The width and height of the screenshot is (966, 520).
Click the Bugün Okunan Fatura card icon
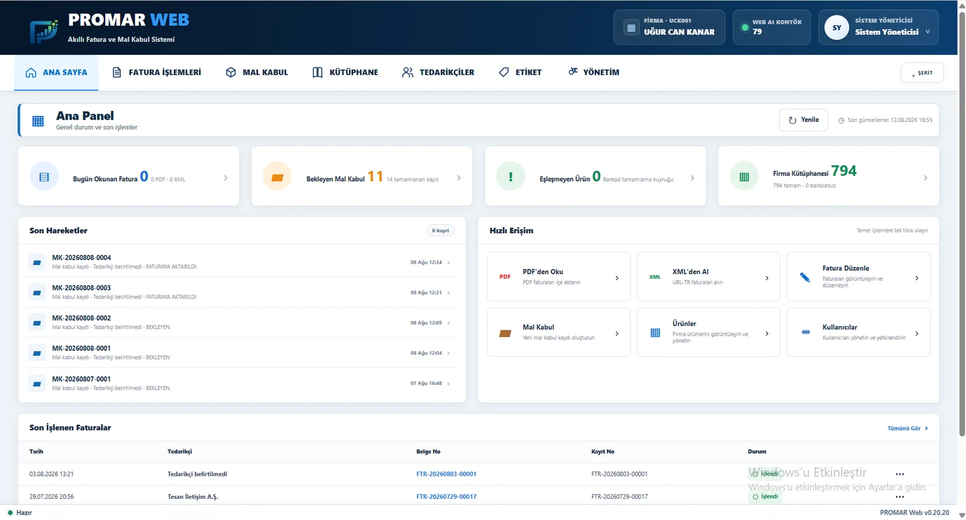44,177
